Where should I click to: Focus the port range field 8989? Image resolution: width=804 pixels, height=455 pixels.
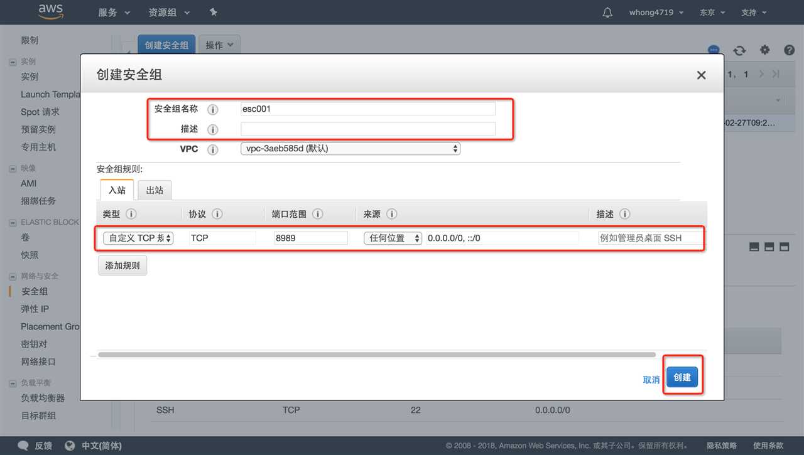coord(310,238)
